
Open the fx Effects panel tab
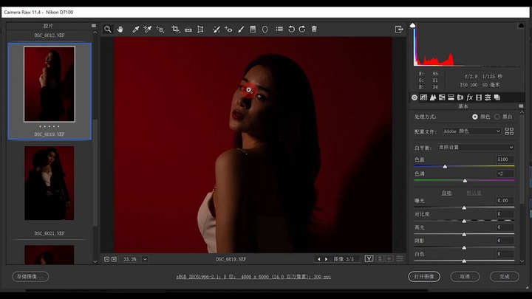[x=469, y=97]
